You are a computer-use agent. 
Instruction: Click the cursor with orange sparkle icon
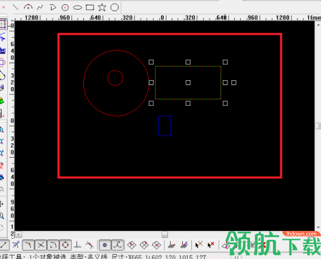click(x=199, y=245)
